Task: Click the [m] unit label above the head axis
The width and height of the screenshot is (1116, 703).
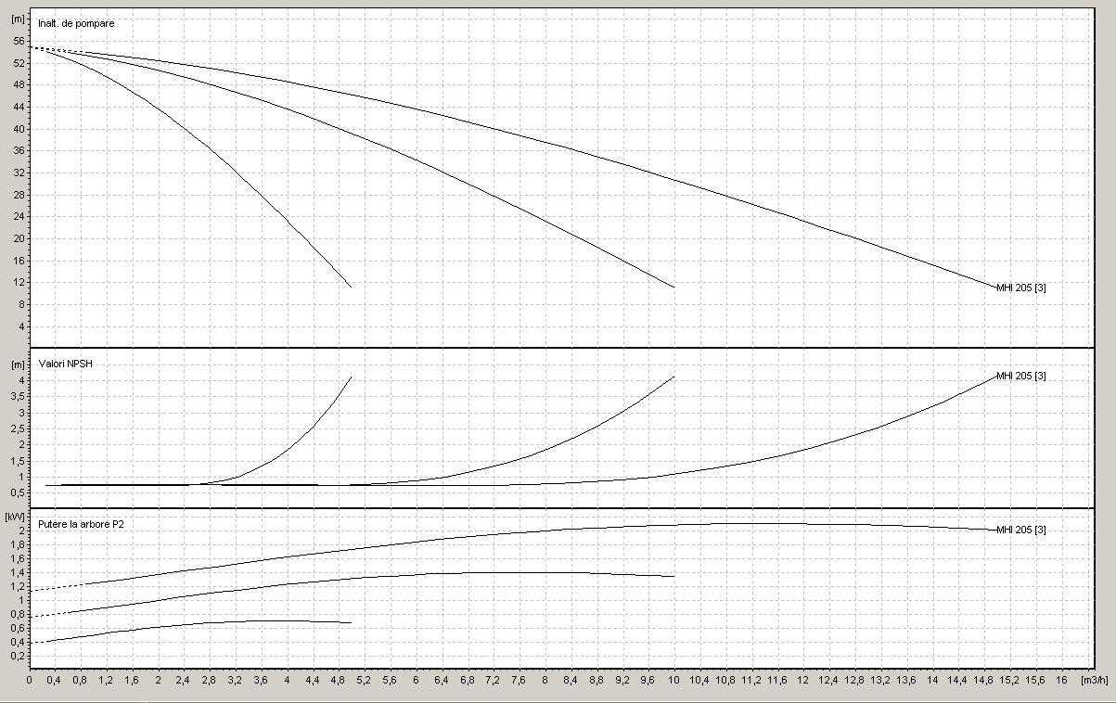Action: tap(16, 19)
